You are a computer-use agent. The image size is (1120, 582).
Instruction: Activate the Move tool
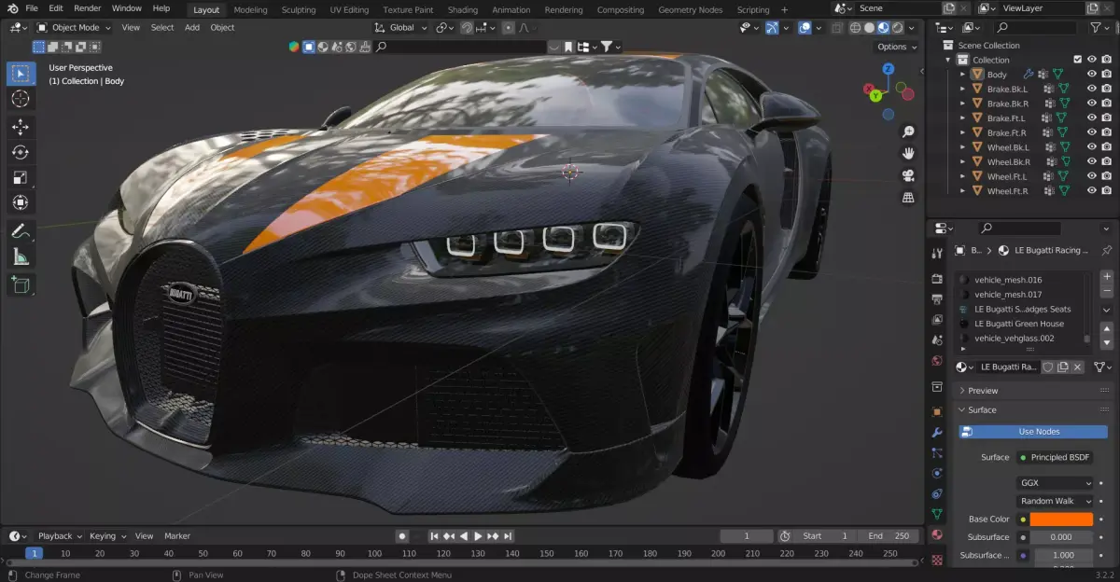pos(21,127)
